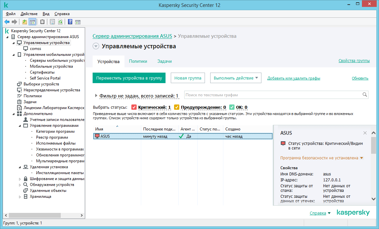Expand the Обнаружение устройств node
The width and height of the screenshot is (379, 229).
[20, 185]
